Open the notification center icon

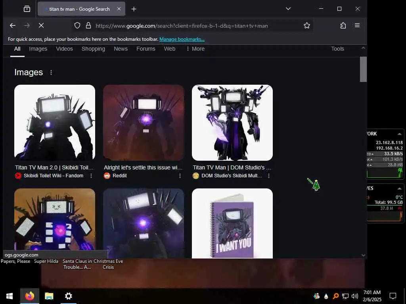[x=393, y=296]
